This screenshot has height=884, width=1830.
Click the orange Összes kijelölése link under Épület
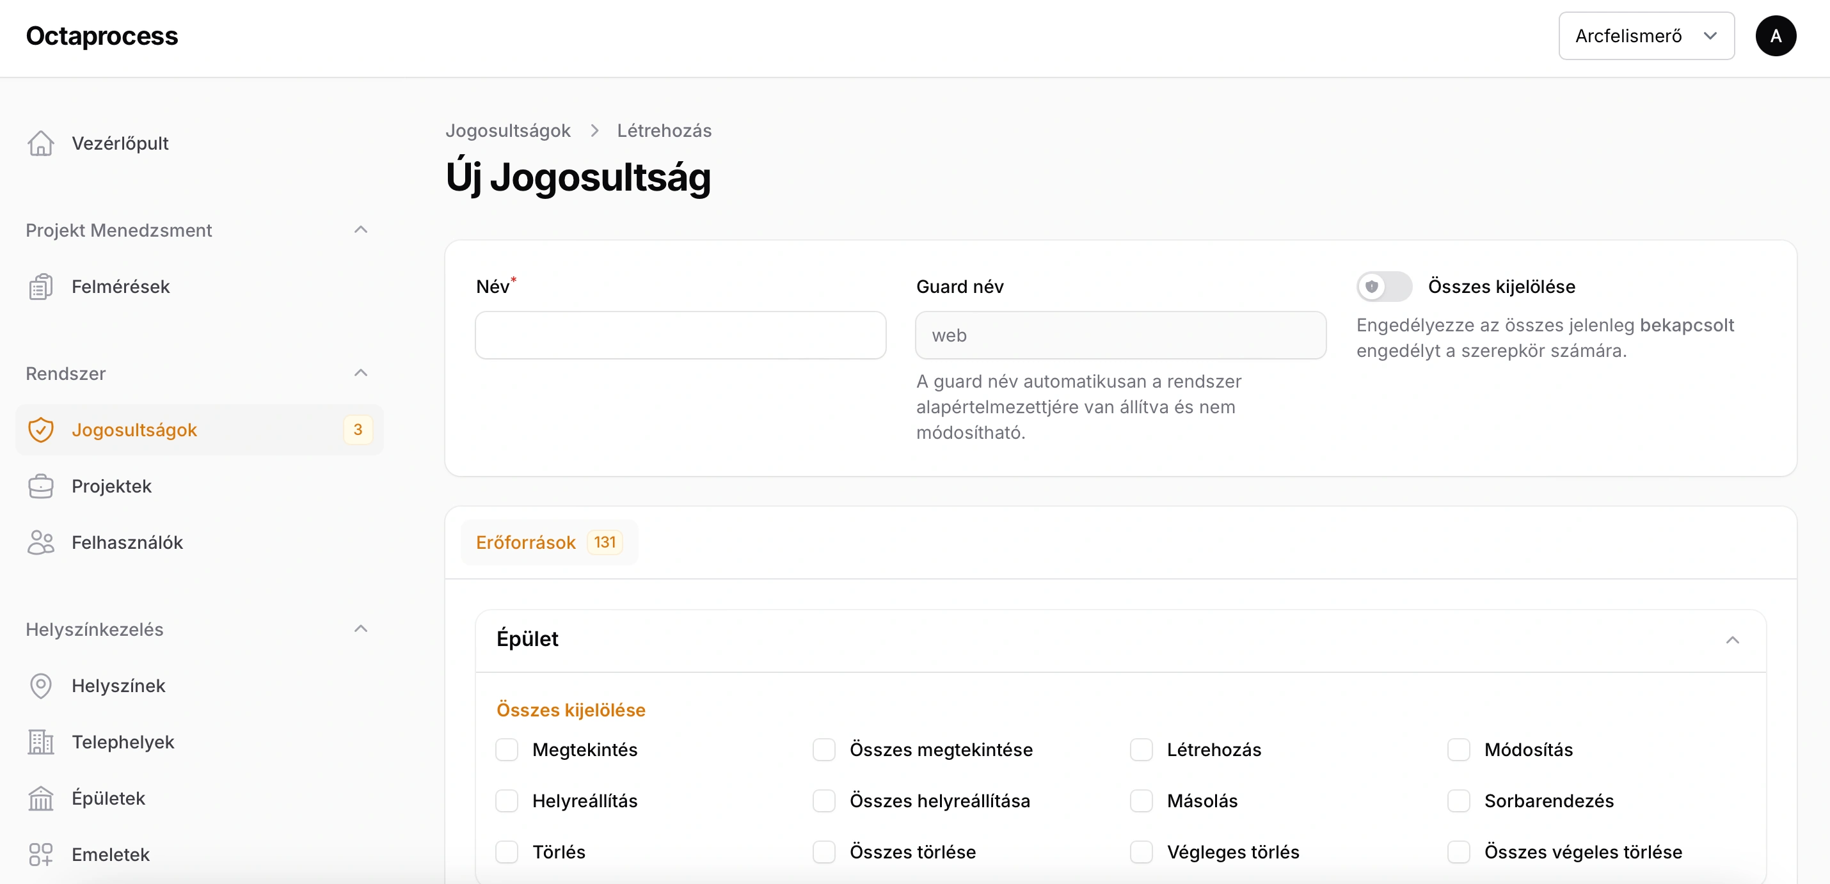(x=571, y=710)
